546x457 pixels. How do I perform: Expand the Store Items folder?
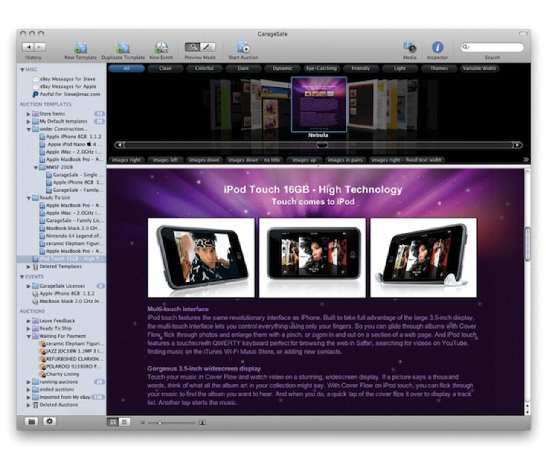click(x=29, y=114)
